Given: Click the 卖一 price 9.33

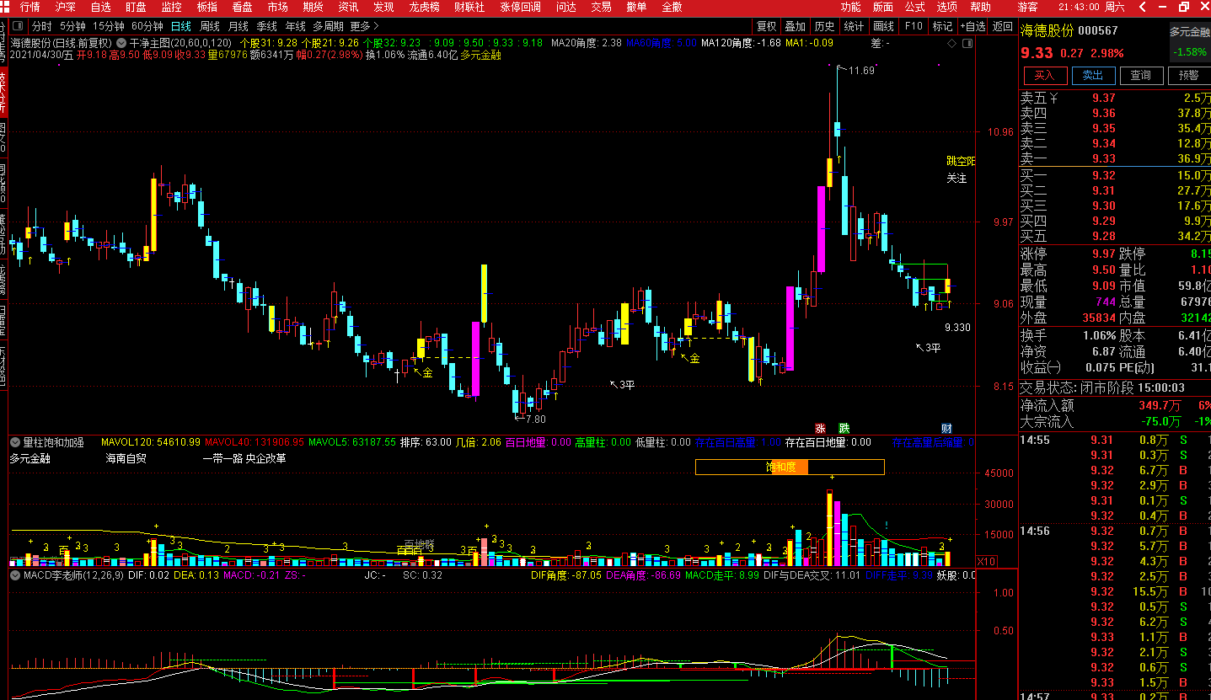Looking at the screenshot, I should point(1103,159).
